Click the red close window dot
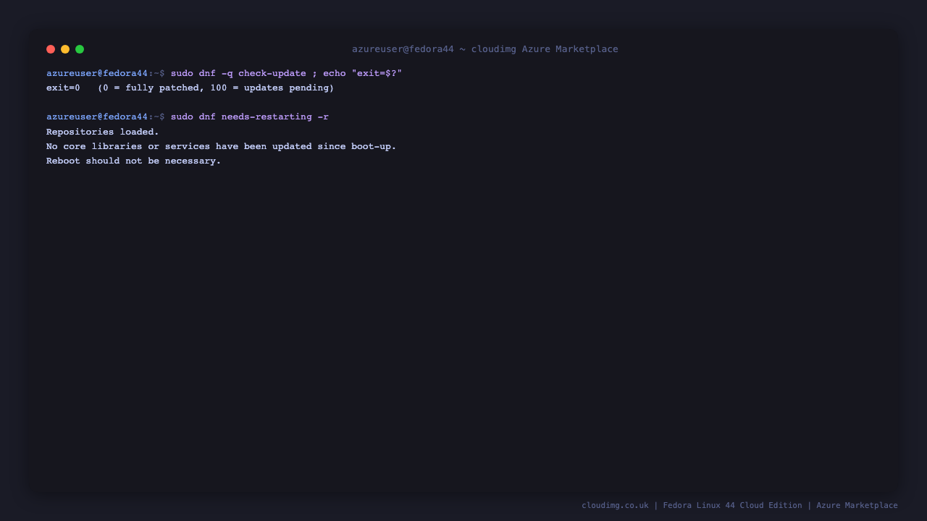The image size is (927, 521). (51, 49)
